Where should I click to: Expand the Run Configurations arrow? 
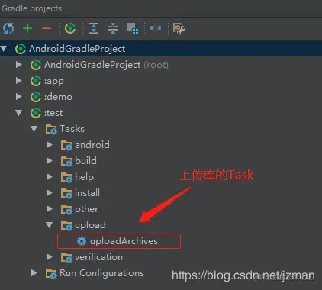pos(34,273)
